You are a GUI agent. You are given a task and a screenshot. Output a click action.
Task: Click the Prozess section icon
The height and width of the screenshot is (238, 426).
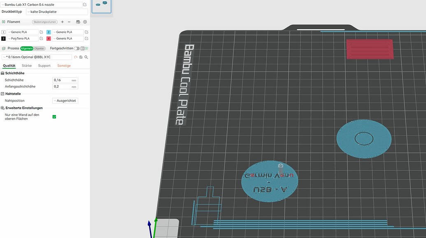tap(4, 49)
